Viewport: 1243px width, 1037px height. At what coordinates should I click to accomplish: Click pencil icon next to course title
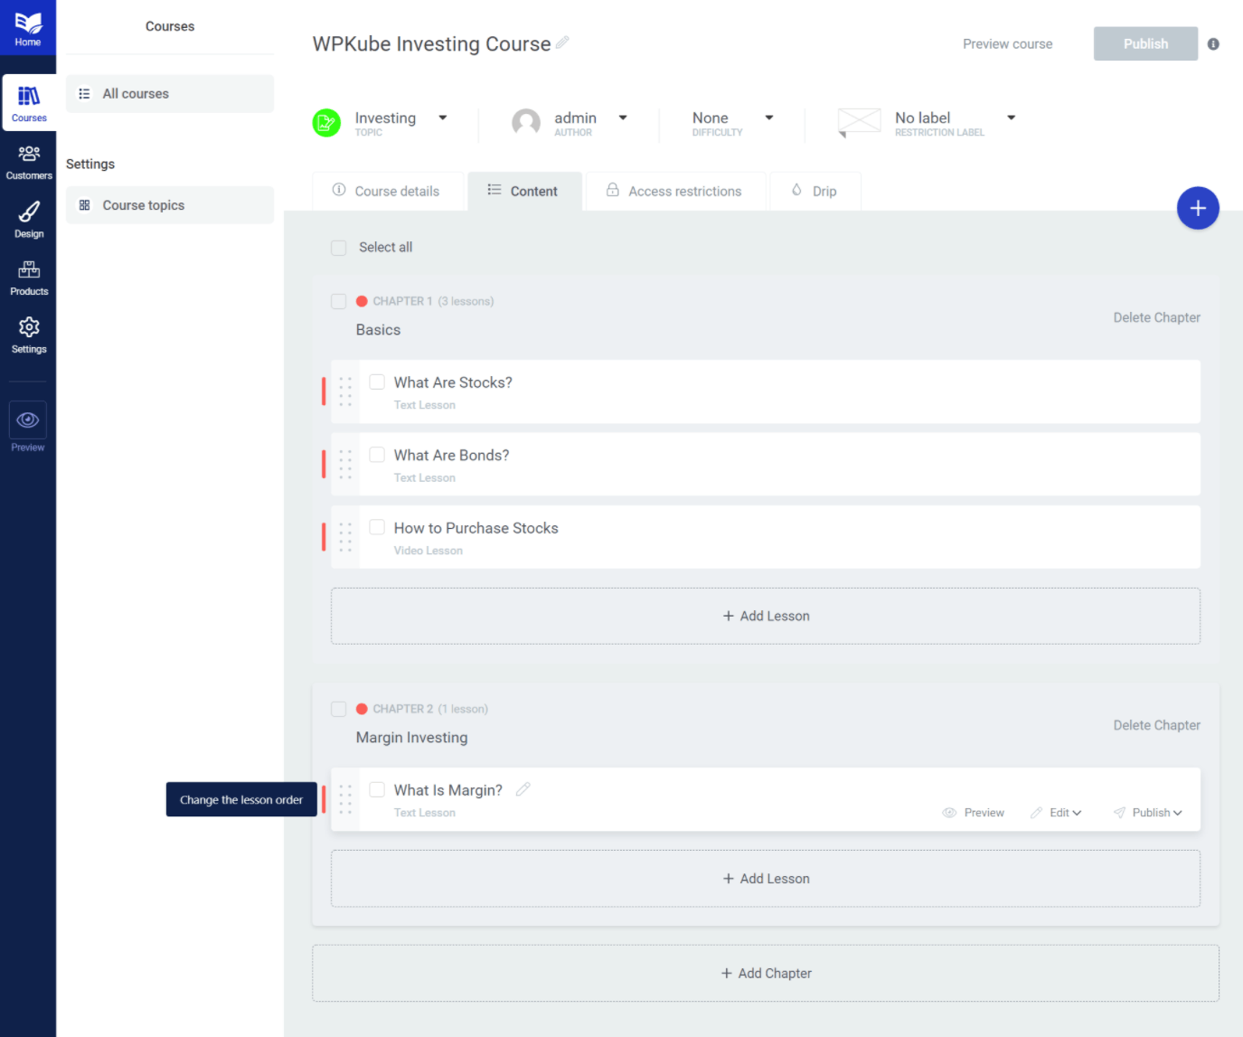[562, 42]
